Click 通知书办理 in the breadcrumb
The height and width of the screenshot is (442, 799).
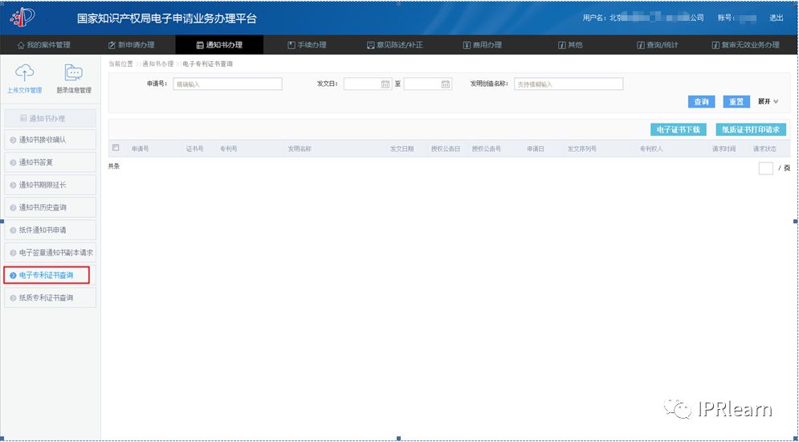[158, 64]
